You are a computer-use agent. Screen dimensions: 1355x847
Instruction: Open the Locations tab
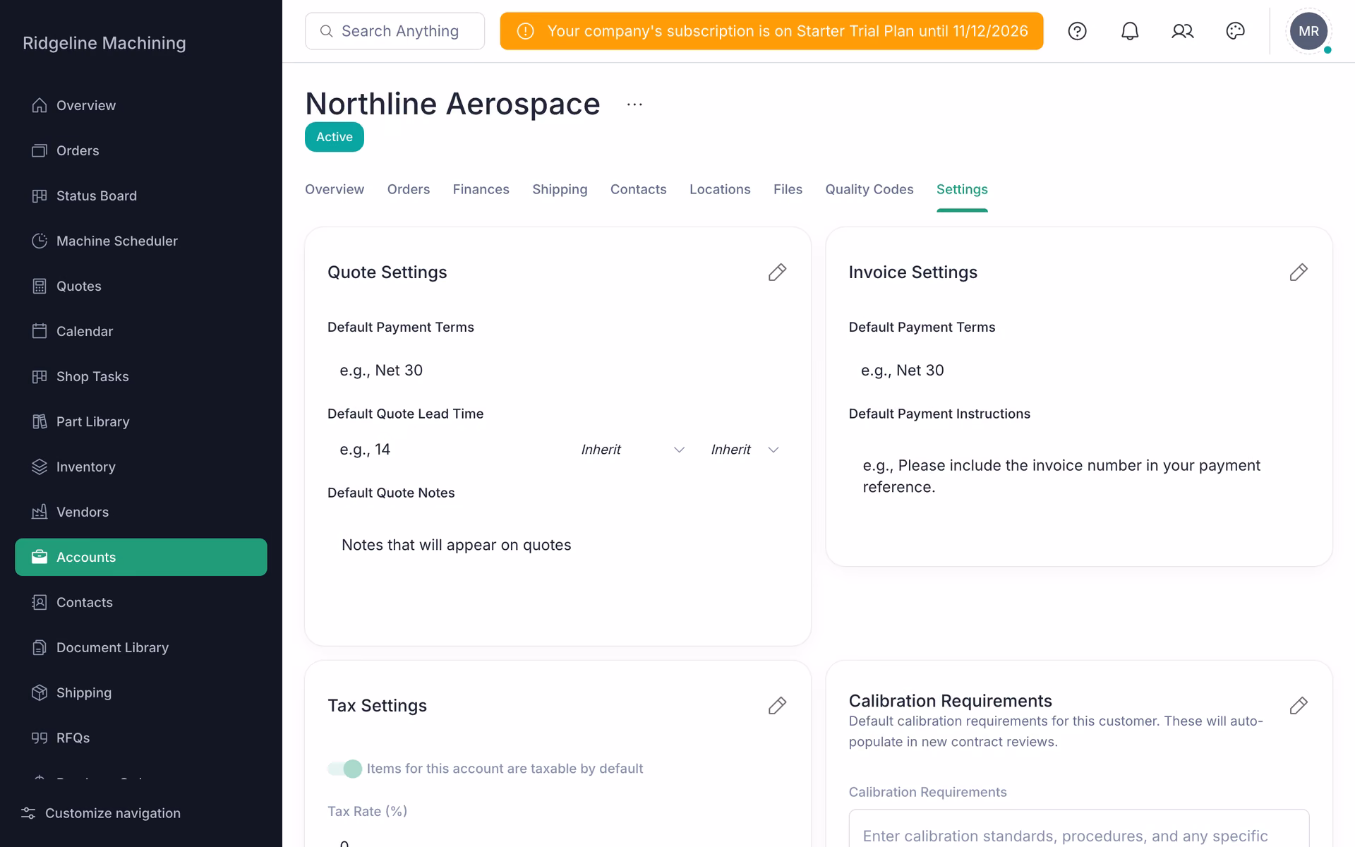coord(720,189)
